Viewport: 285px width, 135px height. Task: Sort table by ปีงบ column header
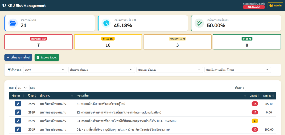31,96
